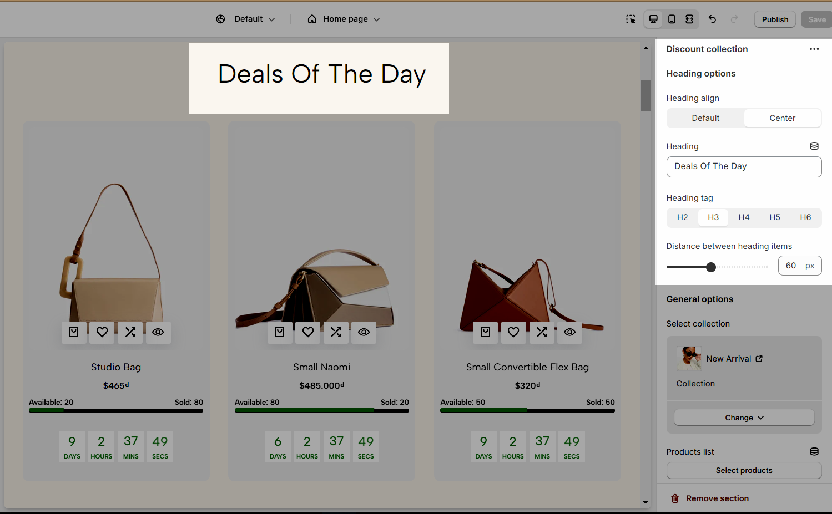Select H5 heading tag
832x514 pixels.
[x=775, y=217]
